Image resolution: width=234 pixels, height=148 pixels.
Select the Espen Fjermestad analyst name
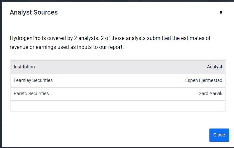pyautogui.click(x=204, y=80)
